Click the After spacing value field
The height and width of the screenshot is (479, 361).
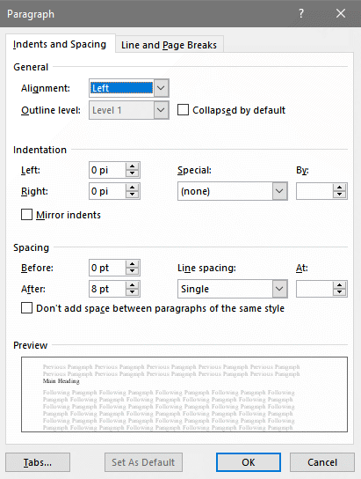pyautogui.click(x=107, y=289)
